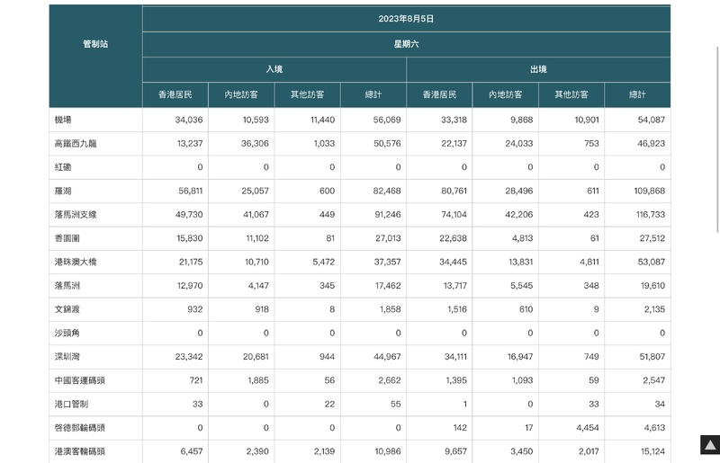Click the 啓德郵輪碼頭 row label
Viewport: 720px width, 463px height.
(x=80, y=428)
